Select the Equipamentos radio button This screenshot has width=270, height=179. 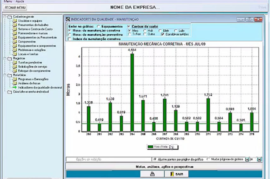[99, 26]
